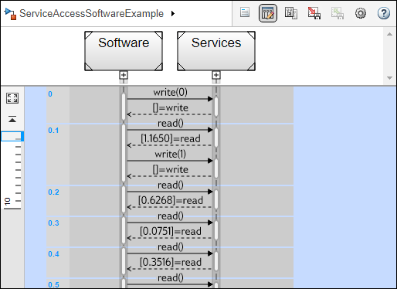
Task: Click the ruler tick labeled 10
Action: [8, 201]
